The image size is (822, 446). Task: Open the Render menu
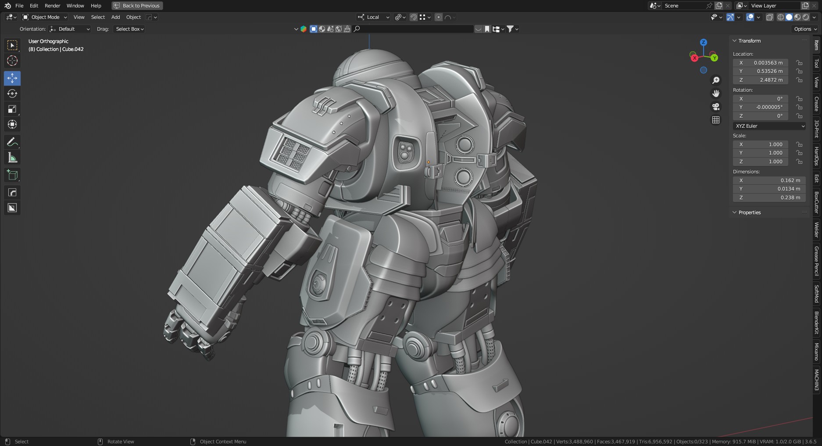click(x=52, y=6)
